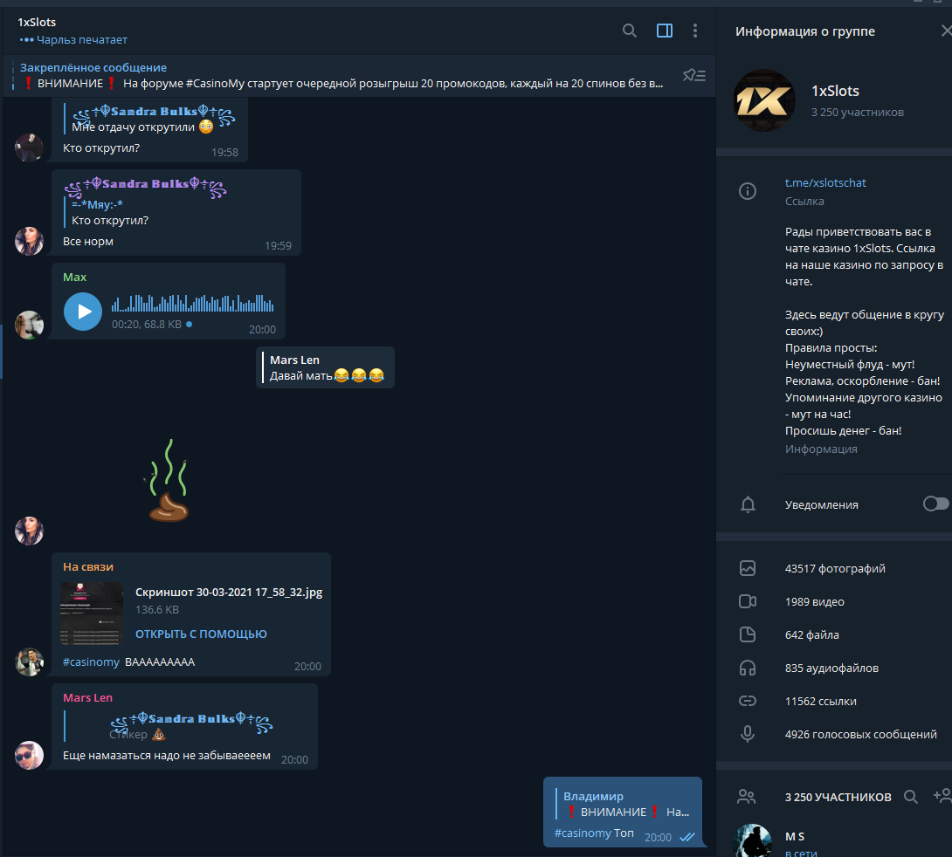
Task: Open search in the 1xSlots chat
Action: pyautogui.click(x=630, y=31)
